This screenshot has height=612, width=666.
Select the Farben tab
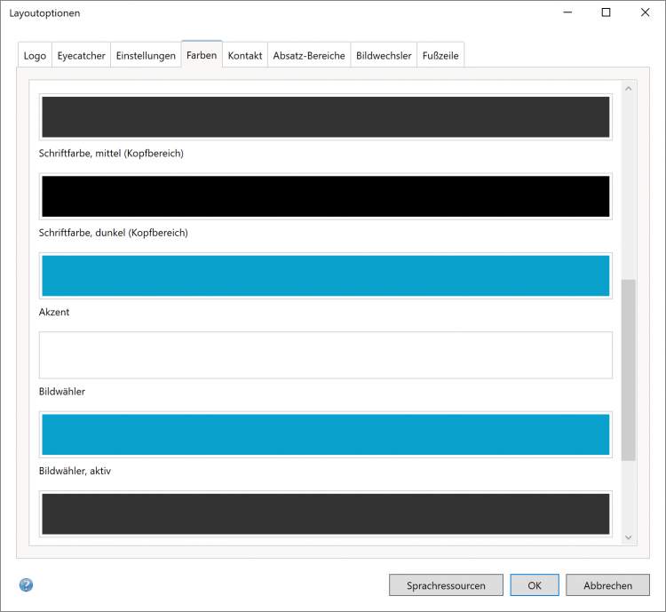point(202,55)
